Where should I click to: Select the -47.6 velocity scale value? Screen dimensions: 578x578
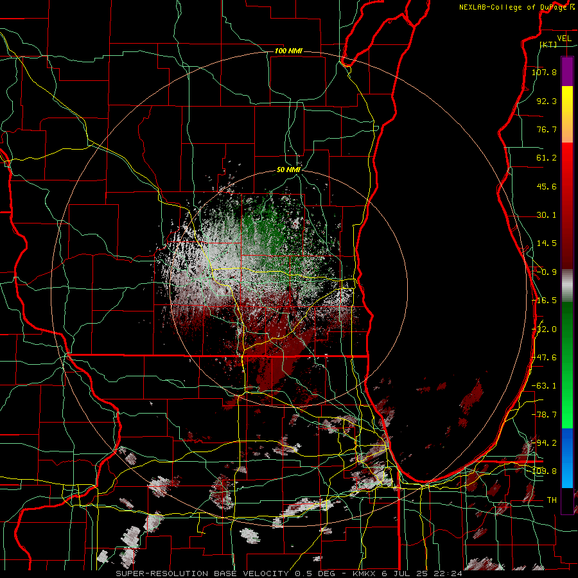tap(545, 358)
